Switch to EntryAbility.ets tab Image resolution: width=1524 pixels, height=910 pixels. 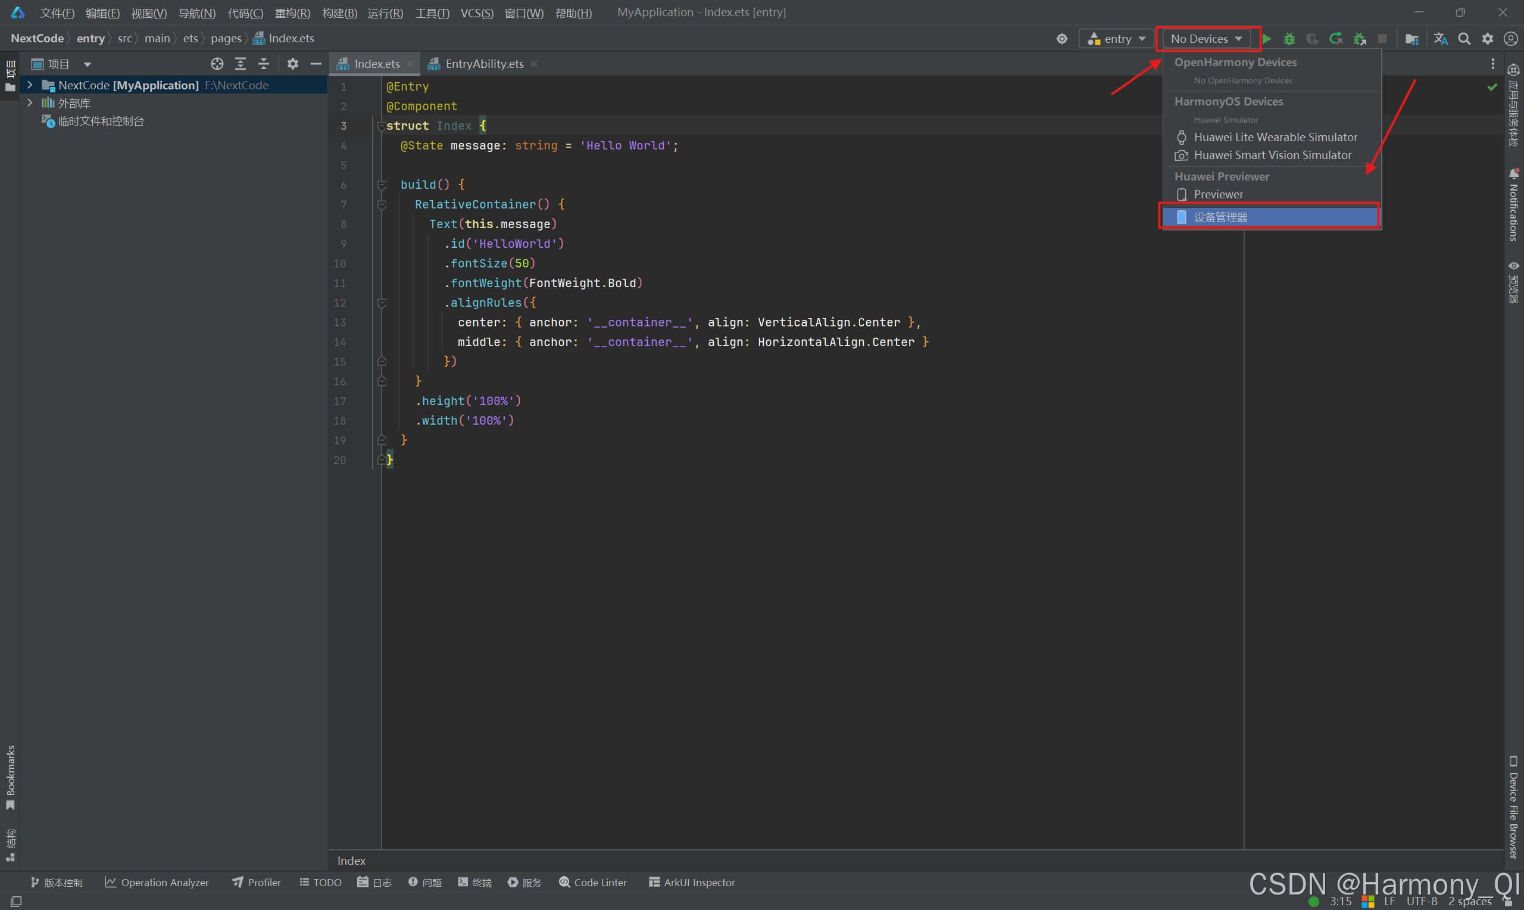(x=484, y=64)
